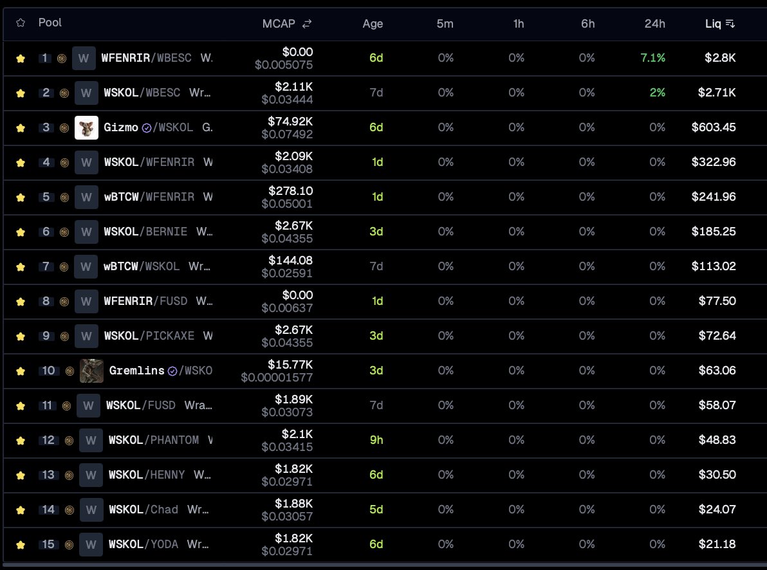Open the WSKOL/PICKAXE pool
Viewport: 767px width, 570px height.
(149, 336)
